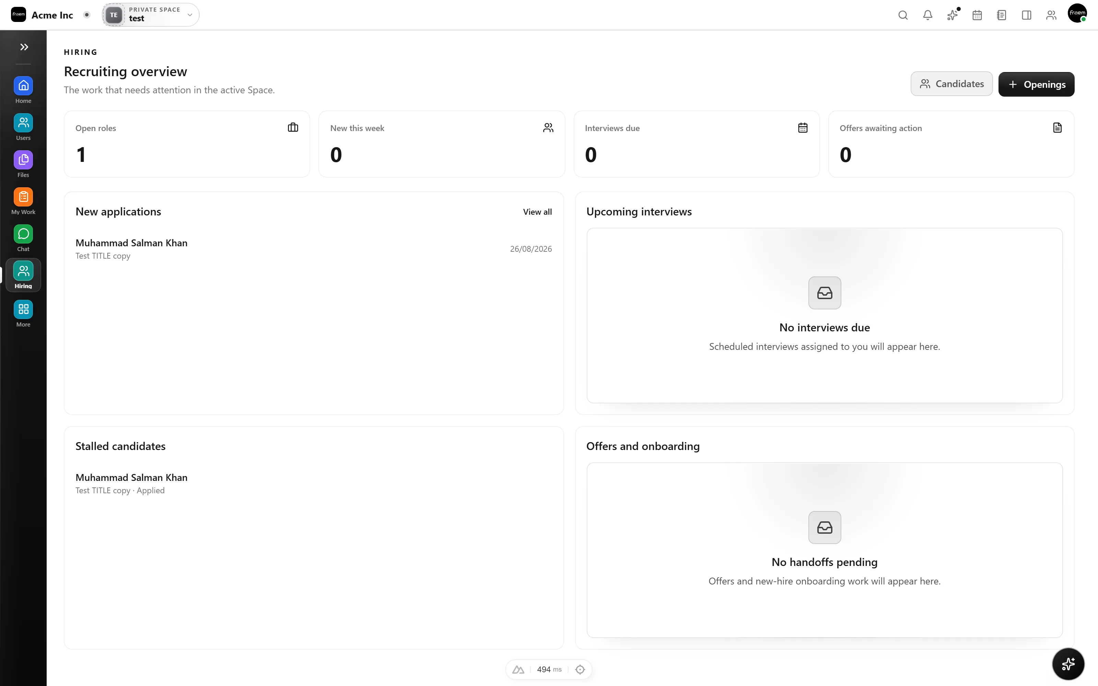Open floating AI assistant button
This screenshot has height=686, width=1098.
pos(1068,664)
